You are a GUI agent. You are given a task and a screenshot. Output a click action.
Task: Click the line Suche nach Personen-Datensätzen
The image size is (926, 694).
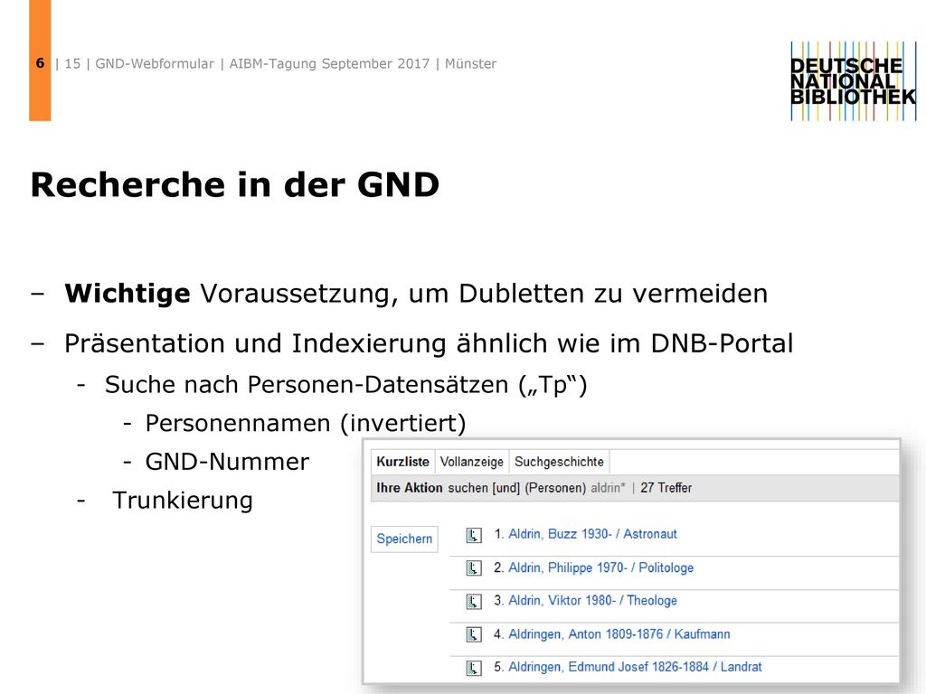[346, 385]
